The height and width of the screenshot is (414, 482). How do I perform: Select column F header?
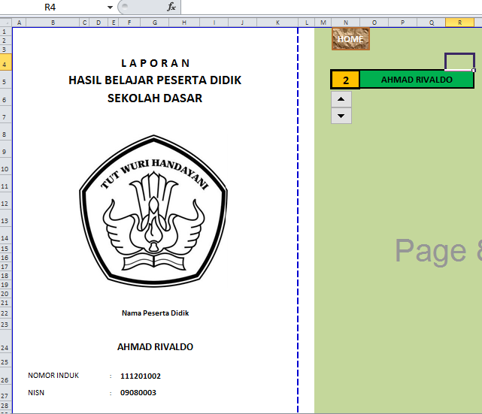[x=129, y=23]
